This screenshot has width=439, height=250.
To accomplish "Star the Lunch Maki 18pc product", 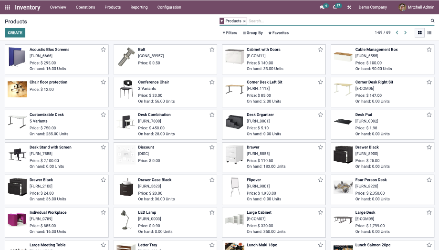I will click(321, 245).
